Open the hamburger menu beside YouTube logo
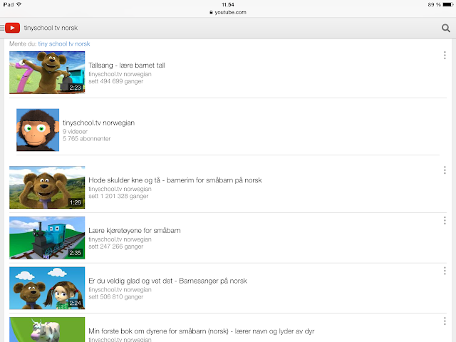456x342 pixels. [1, 28]
